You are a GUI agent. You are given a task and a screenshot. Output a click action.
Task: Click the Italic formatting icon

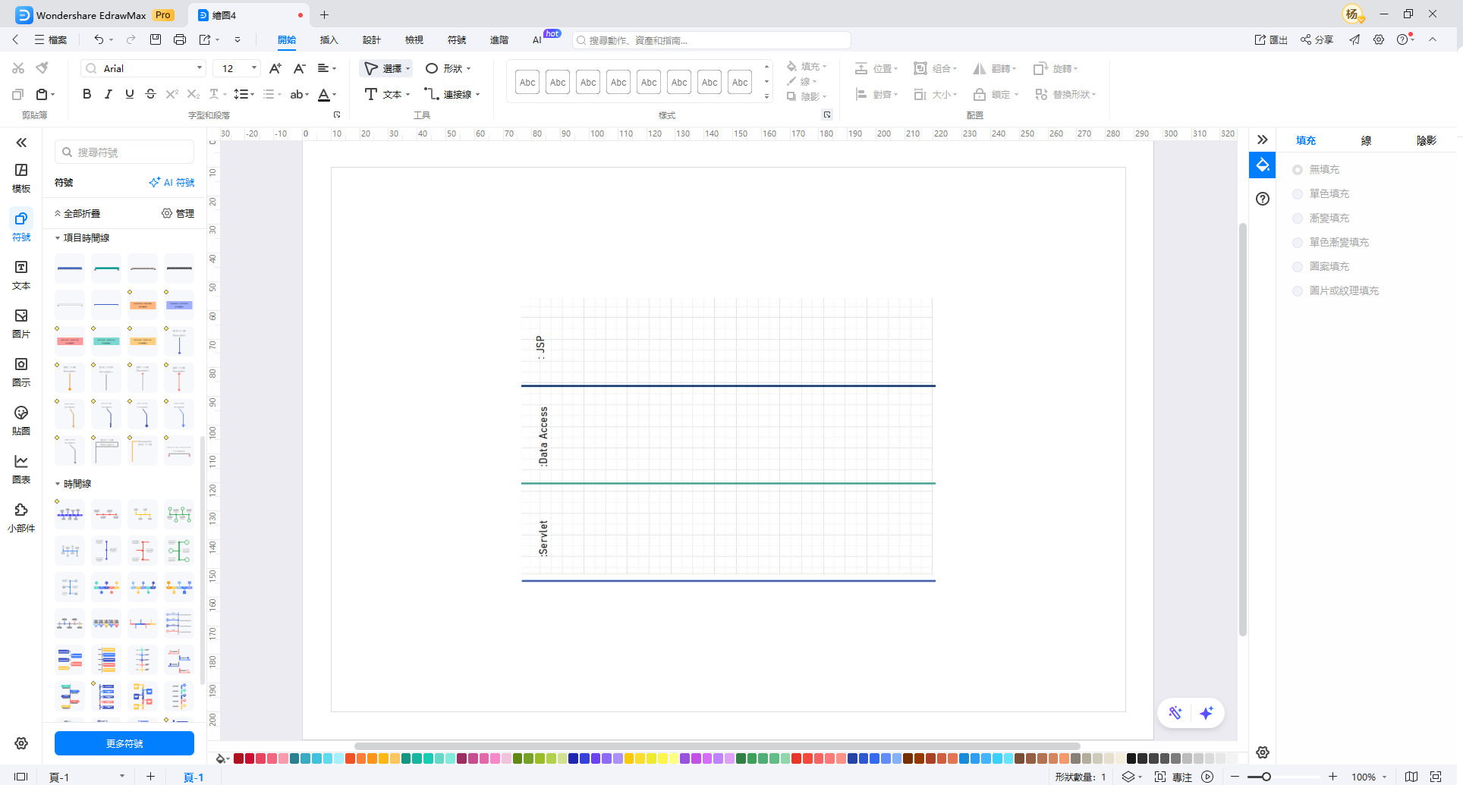coord(109,94)
